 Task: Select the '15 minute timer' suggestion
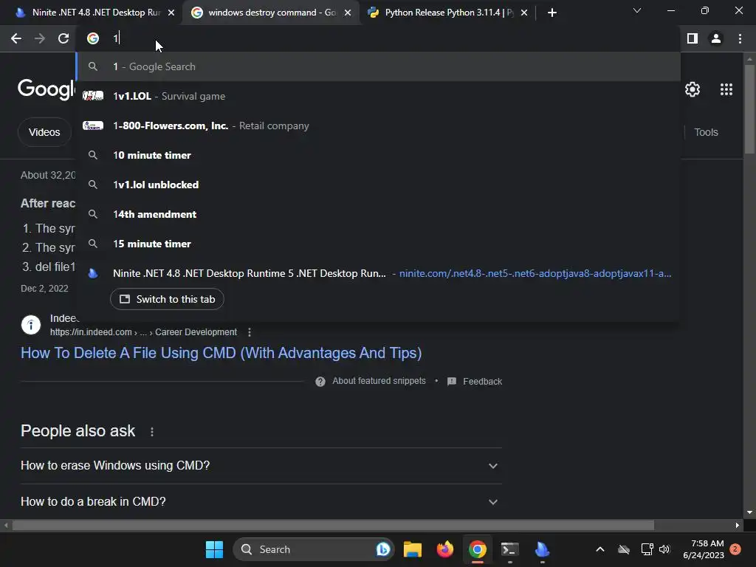pos(379,244)
